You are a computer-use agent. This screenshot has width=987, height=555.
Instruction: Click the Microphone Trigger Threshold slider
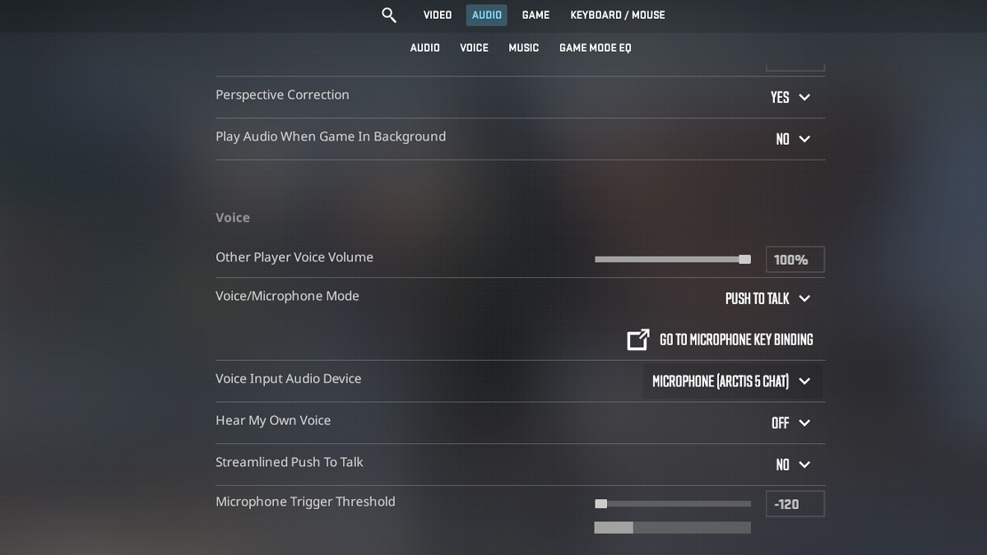(672, 503)
